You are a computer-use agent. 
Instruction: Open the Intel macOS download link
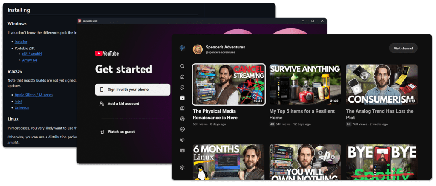point(18,101)
